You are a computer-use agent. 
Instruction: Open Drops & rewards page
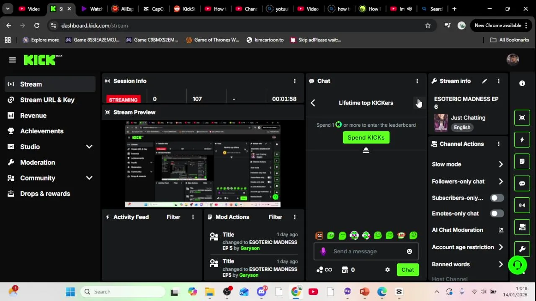[50, 194]
